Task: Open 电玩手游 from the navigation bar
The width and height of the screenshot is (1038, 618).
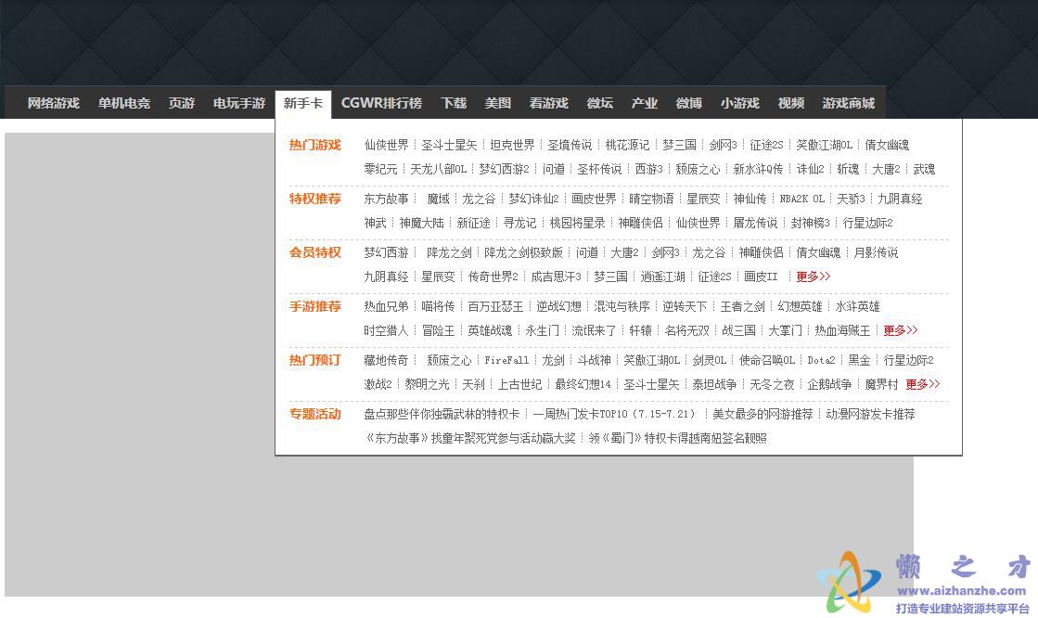Action: coord(239,103)
